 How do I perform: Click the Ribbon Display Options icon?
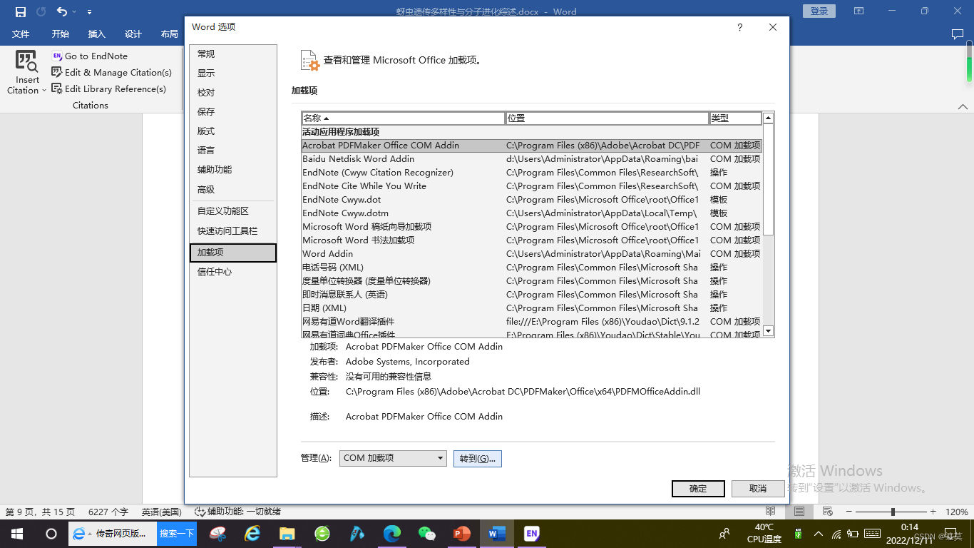[858, 11]
